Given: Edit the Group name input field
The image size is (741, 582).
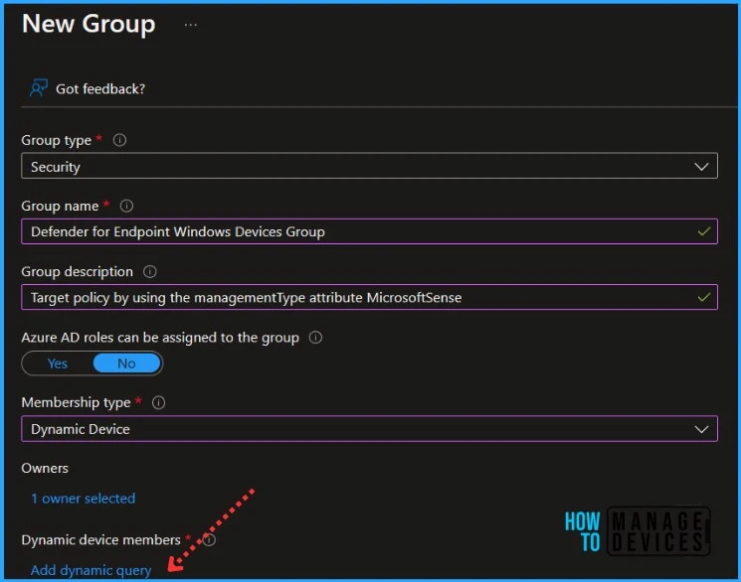Looking at the screenshot, I should click(x=369, y=231).
